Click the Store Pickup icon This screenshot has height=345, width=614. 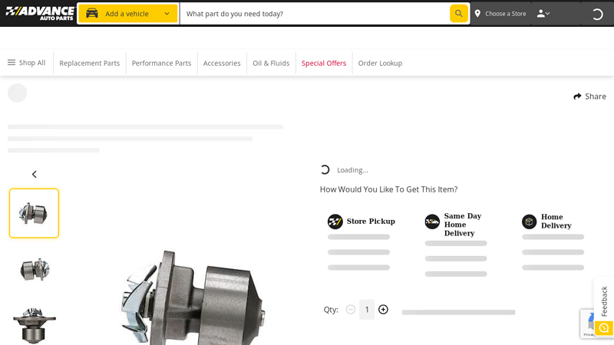pyautogui.click(x=335, y=222)
